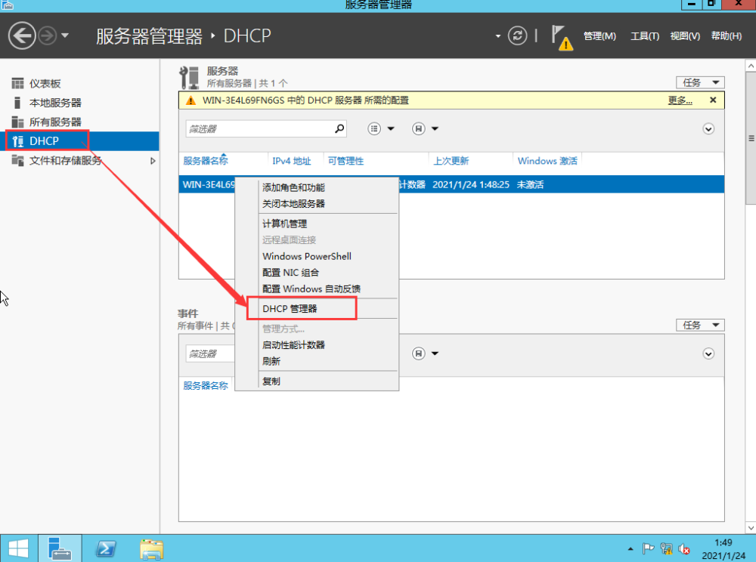Expand the 文件和存储服务 submenu arrow

153,161
